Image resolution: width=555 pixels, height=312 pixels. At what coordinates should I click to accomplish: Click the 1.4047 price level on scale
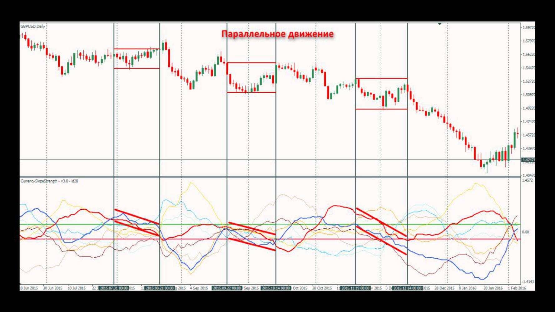point(528,175)
